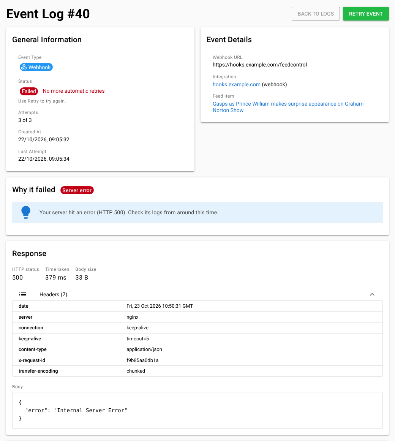The height and width of the screenshot is (441, 395).
Task: Click the Last Attempt timestamp 09:05:34
Action: click(x=44, y=159)
